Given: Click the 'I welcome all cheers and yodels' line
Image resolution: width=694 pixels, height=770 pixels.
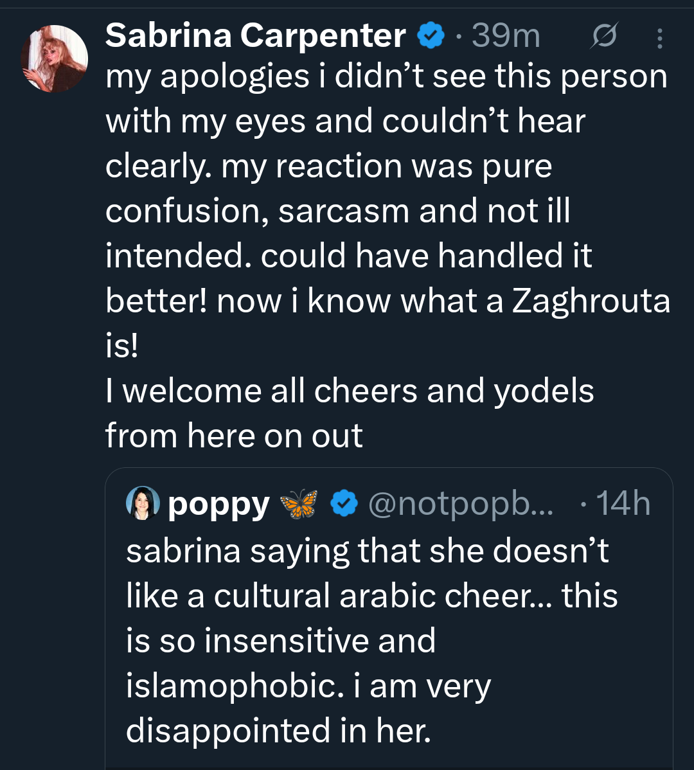Looking at the screenshot, I should 350,391.
